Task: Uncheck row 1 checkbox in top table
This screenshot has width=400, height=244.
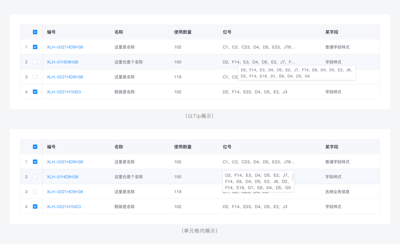Action: click(x=35, y=47)
